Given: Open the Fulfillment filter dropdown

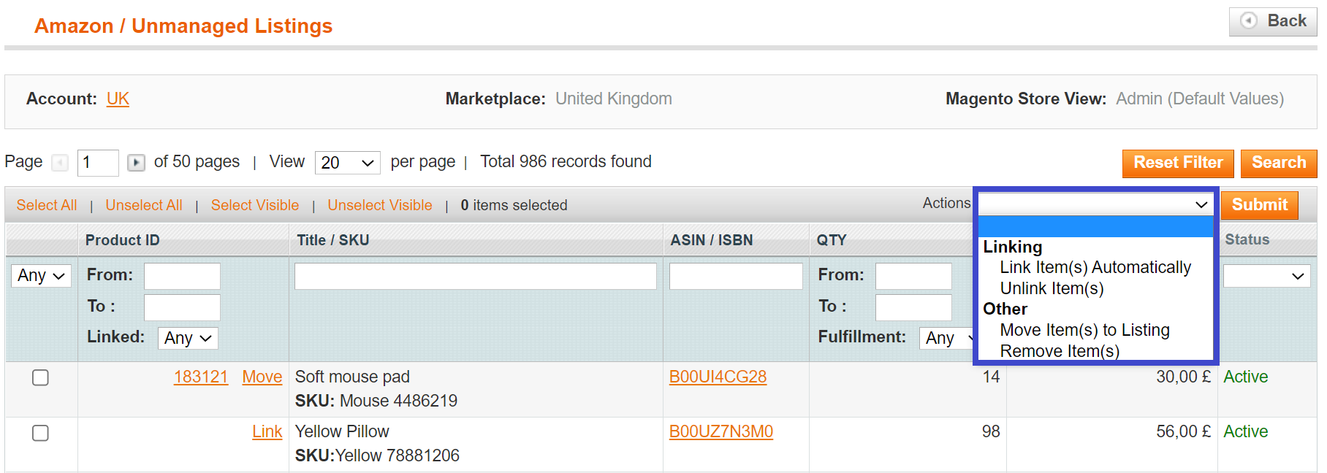Looking at the screenshot, I should coord(947,338).
